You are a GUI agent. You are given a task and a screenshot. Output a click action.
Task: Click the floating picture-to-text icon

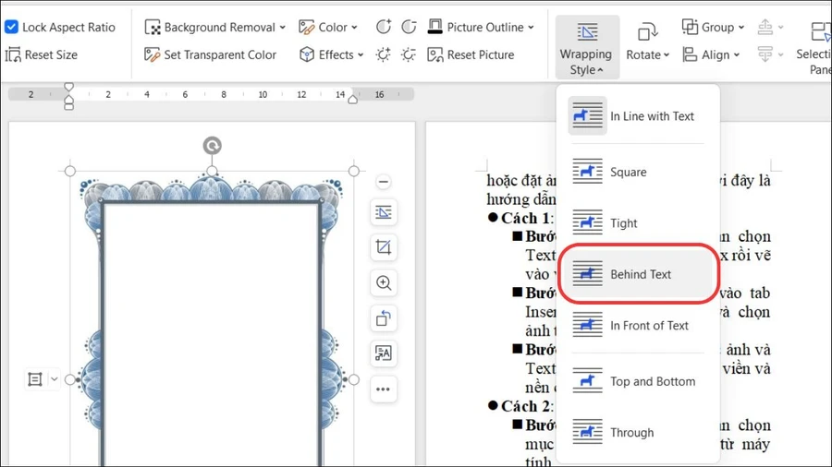point(383,353)
